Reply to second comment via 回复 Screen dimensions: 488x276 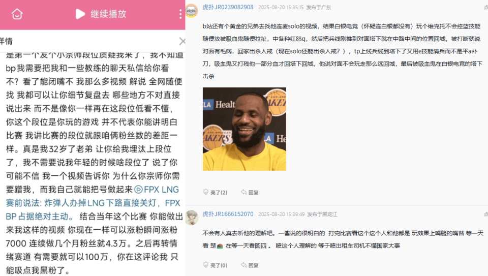pos(253,265)
